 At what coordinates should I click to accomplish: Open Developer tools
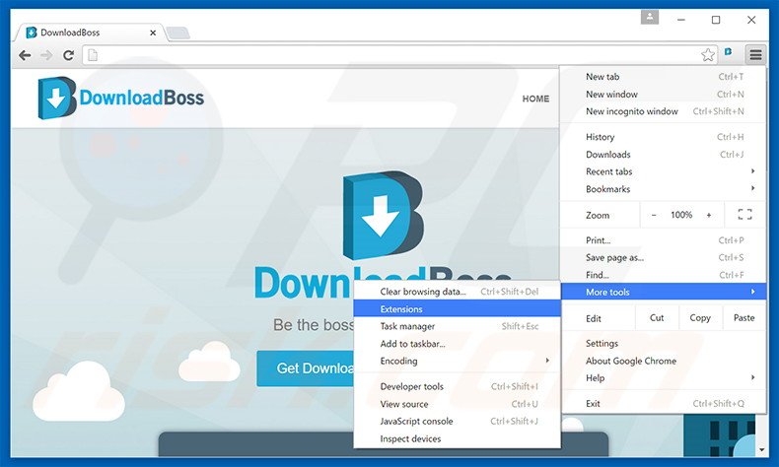(458, 386)
